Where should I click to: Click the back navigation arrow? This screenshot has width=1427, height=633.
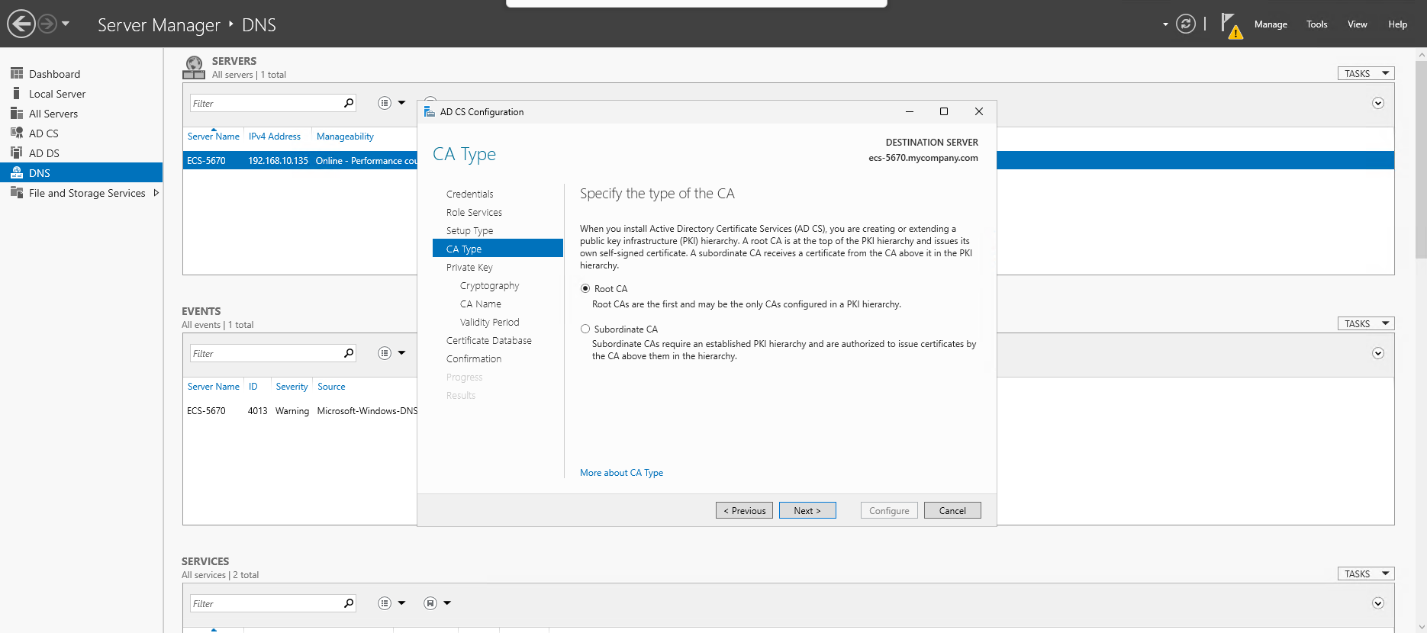21,24
